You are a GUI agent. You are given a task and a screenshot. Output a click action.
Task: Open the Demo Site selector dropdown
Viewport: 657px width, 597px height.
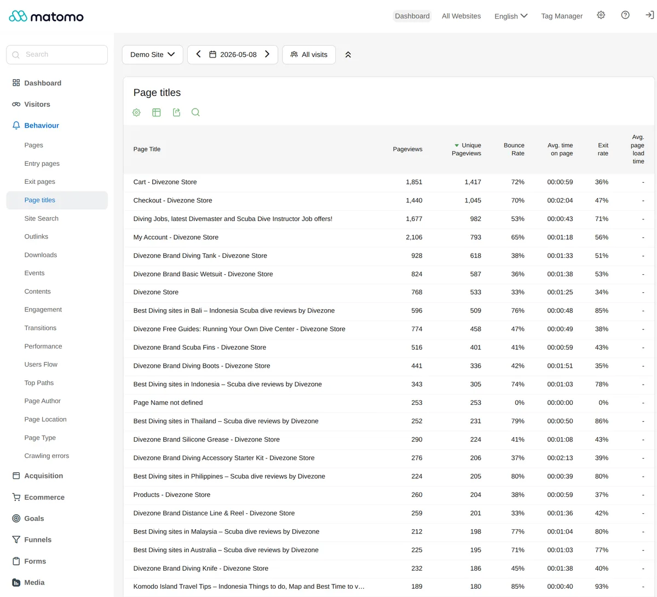(x=152, y=55)
